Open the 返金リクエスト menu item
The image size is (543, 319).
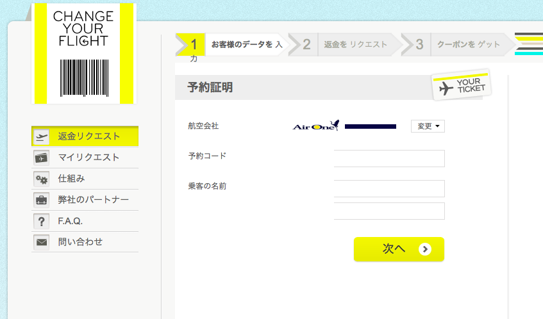click(85, 136)
